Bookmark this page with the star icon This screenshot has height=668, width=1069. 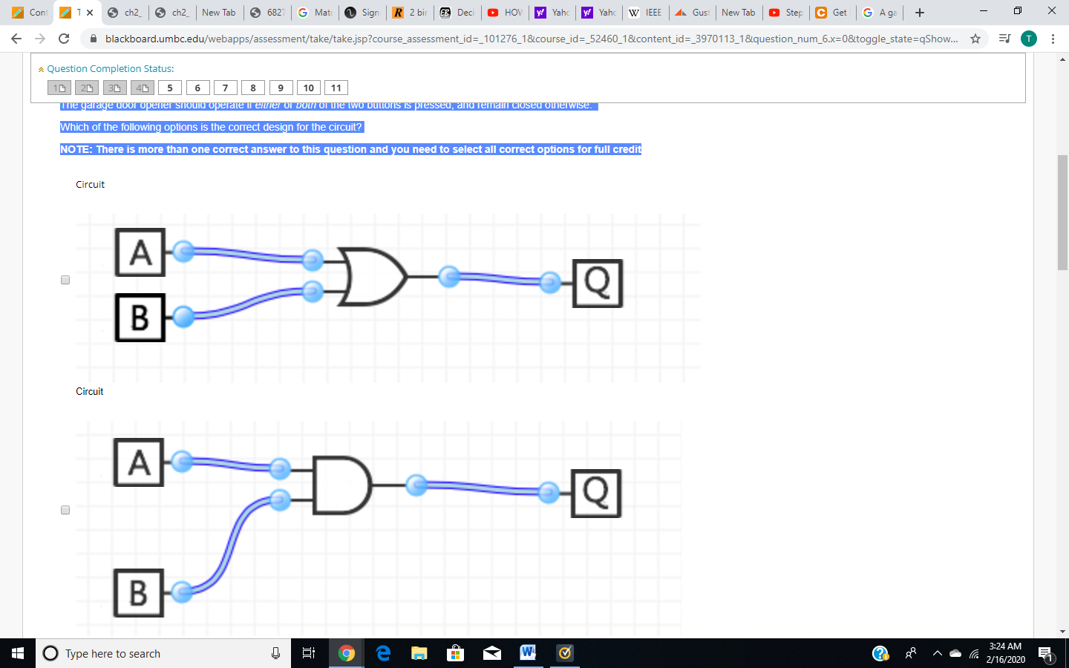coord(975,39)
